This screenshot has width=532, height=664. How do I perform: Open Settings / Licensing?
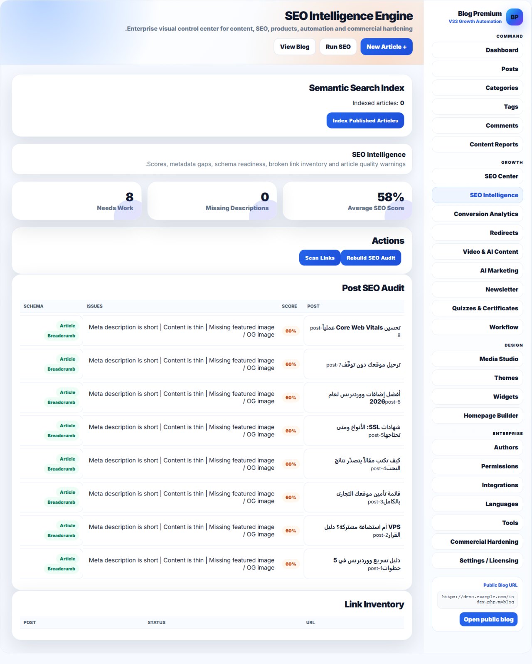(x=477, y=560)
